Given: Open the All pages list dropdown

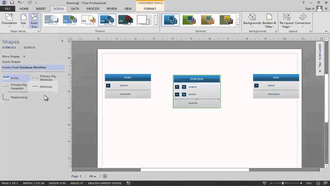Looking at the screenshot, I should coord(92,176).
